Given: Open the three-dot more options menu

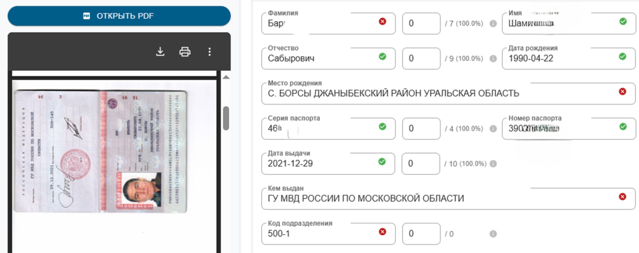Looking at the screenshot, I should click(x=210, y=51).
